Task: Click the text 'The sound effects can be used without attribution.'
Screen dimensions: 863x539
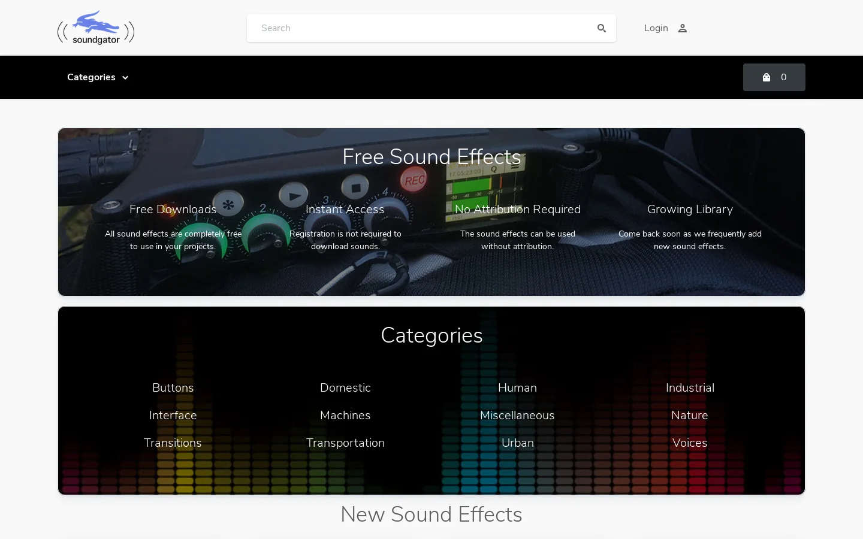Action: [x=518, y=240]
